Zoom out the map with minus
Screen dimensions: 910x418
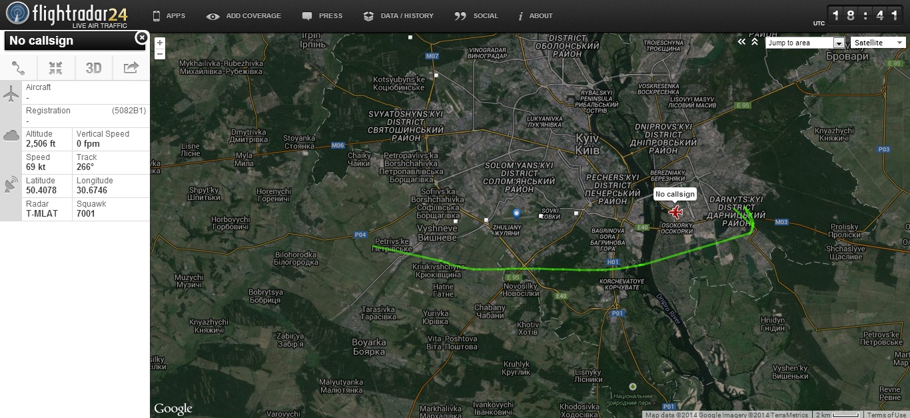tap(159, 54)
